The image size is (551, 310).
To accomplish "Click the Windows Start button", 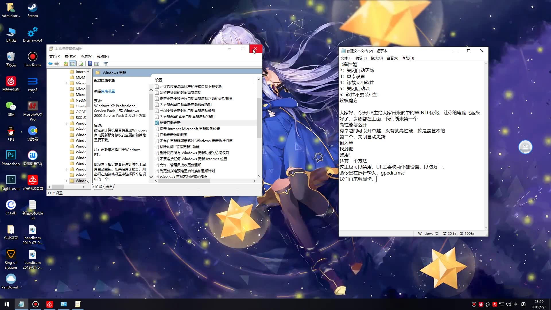I will (x=7, y=304).
